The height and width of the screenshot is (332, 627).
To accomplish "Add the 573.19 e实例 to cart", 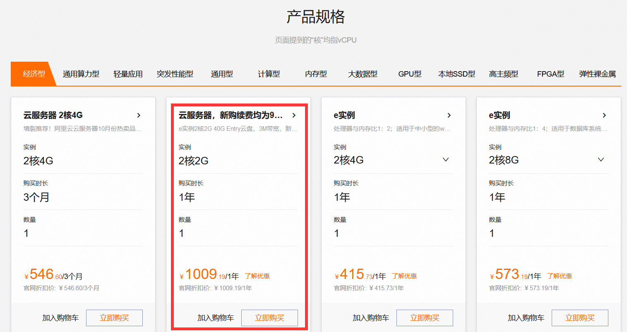I will pyautogui.click(x=526, y=318).
